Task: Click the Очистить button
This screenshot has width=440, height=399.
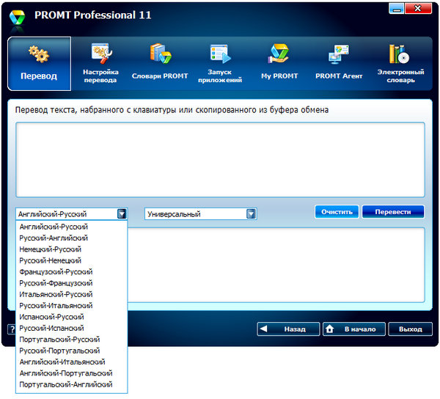Action: [x=337, y=212]
